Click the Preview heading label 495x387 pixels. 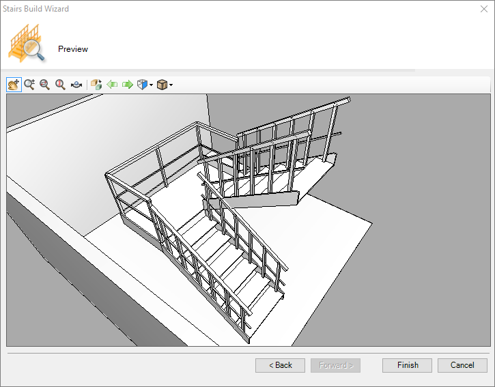pos(73,49)
